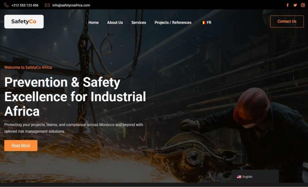Click the Prevention & Safety Excellence headline
Screen dimensions: 308x187
point(75,97)
